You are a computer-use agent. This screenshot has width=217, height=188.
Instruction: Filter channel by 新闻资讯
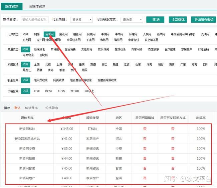click(39, 49)
